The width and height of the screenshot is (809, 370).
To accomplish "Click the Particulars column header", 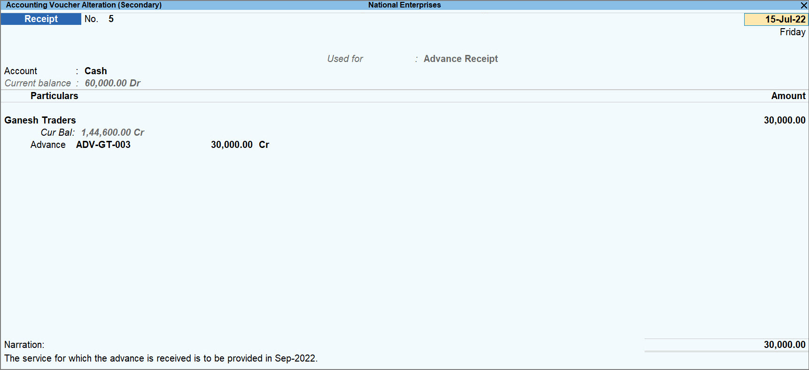I will (54, 96).
